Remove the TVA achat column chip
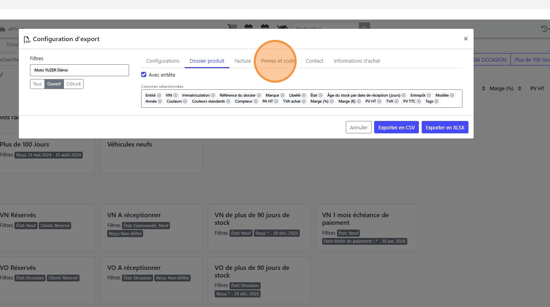The width and height of the screenshot is (550, 307). point(304,101)
